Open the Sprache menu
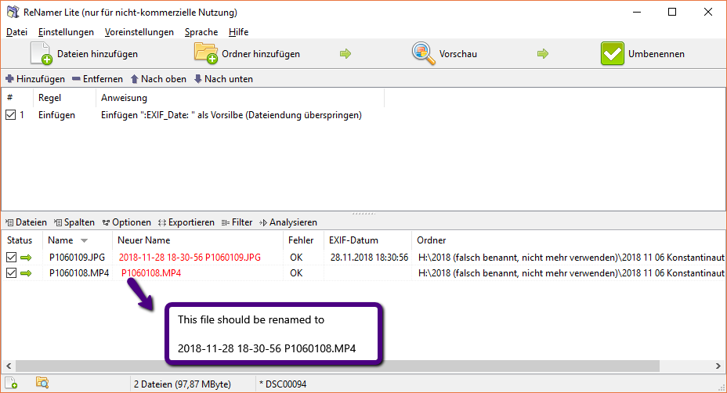727x393 pixels. coord(201,32)
